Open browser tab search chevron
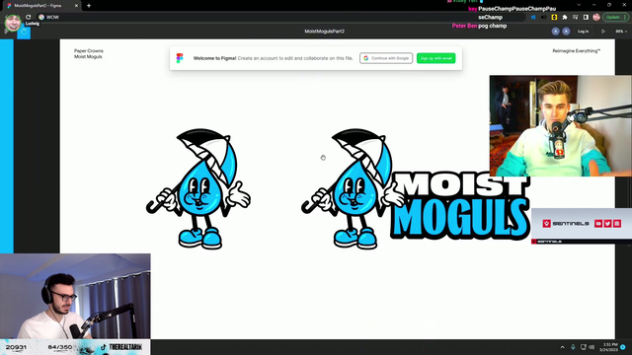This screenshot has width=632, height=355. coord(579,5)
